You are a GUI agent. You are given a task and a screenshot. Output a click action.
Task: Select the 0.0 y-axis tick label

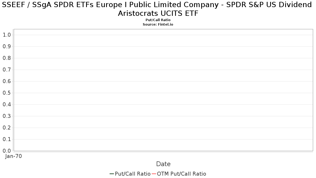point(7,151)
